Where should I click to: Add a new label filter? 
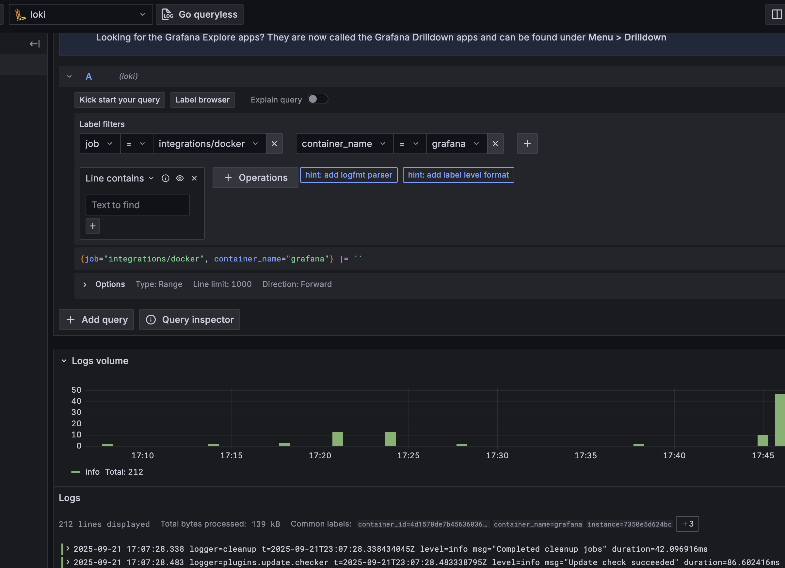click(527, 144)
